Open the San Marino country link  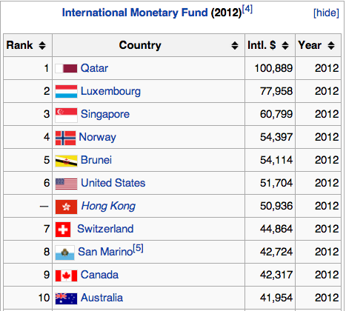coord(105,252)
